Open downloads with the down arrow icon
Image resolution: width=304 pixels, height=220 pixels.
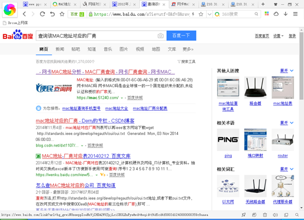pos(285,14)
